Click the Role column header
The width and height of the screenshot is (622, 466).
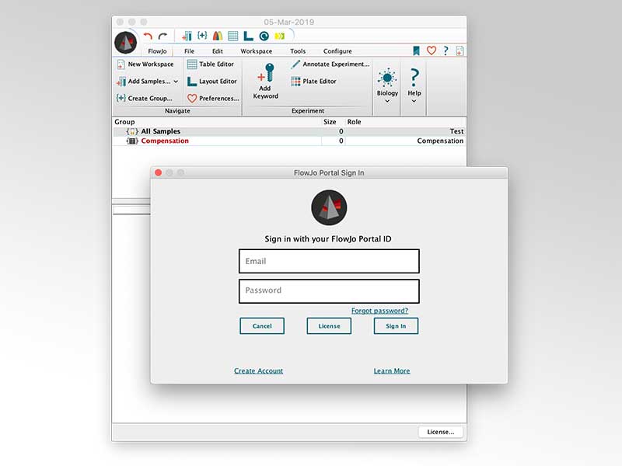click(x=355, y=122)
